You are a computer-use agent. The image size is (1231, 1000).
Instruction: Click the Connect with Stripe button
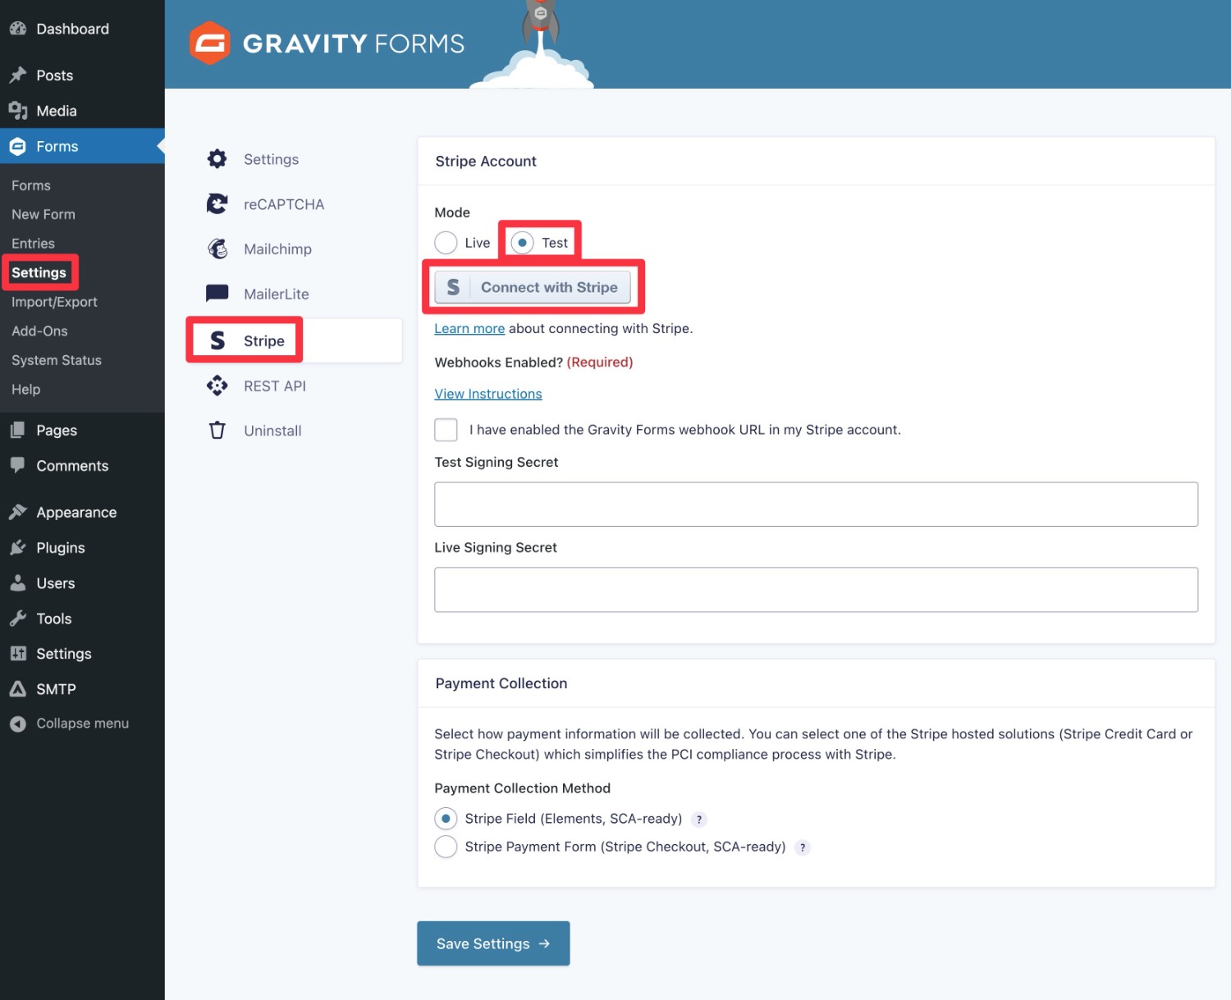coord(533,287)
